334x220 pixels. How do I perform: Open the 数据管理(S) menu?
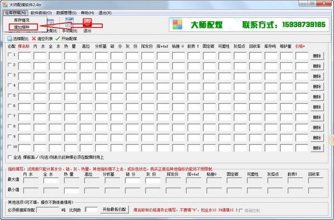point(66,13)
